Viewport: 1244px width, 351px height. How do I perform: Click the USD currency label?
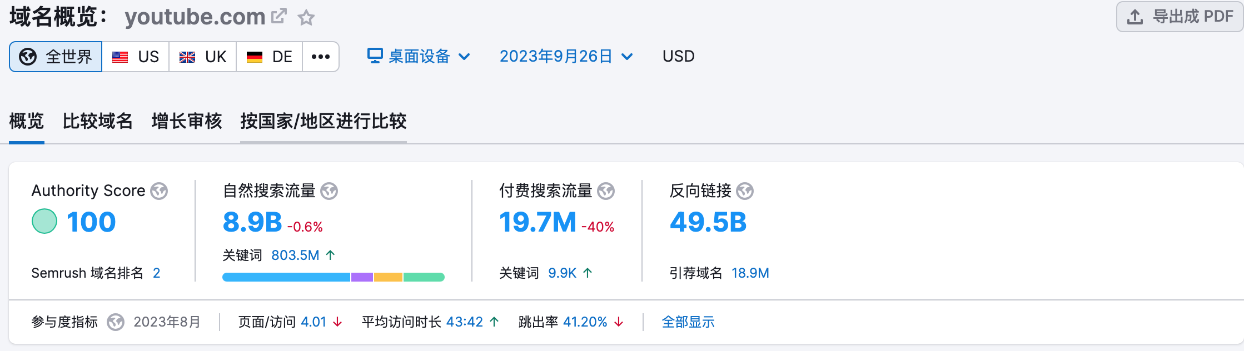tap(678, 56)
